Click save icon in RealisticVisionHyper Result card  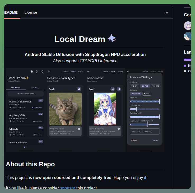click(x=79, y=89)
